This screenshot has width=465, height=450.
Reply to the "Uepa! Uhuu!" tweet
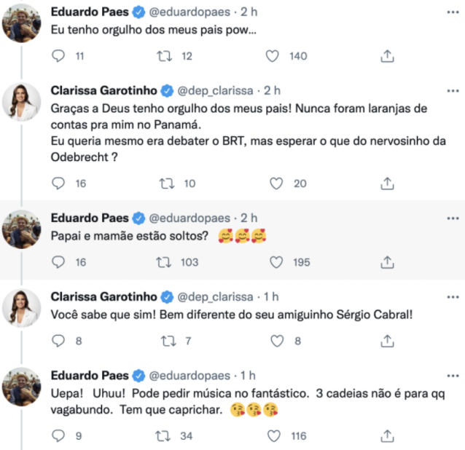click(x=60, y=436)
